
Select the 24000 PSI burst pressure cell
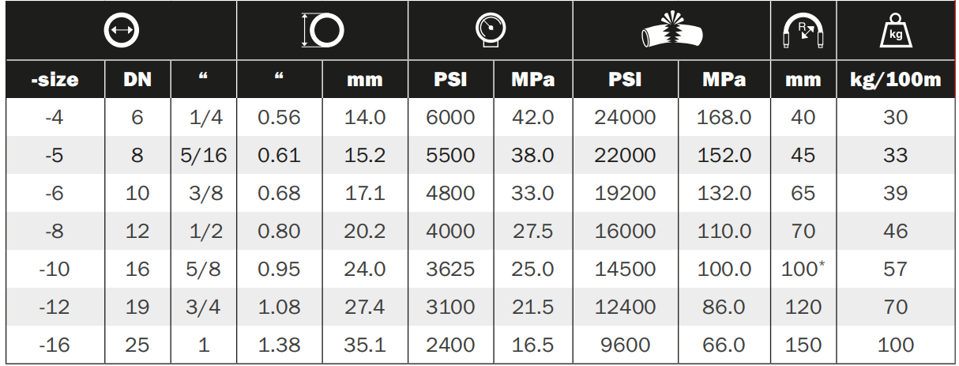click(x=625, y=118)
